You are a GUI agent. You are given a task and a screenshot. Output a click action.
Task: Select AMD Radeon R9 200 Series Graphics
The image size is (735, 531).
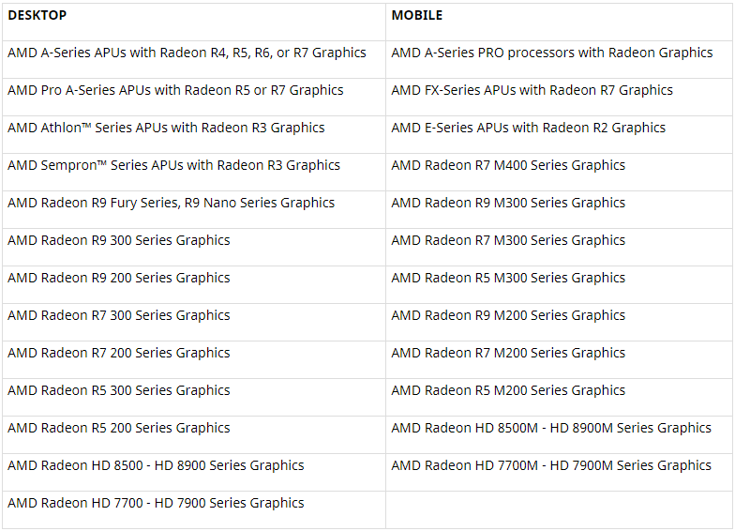click(119, 279)
